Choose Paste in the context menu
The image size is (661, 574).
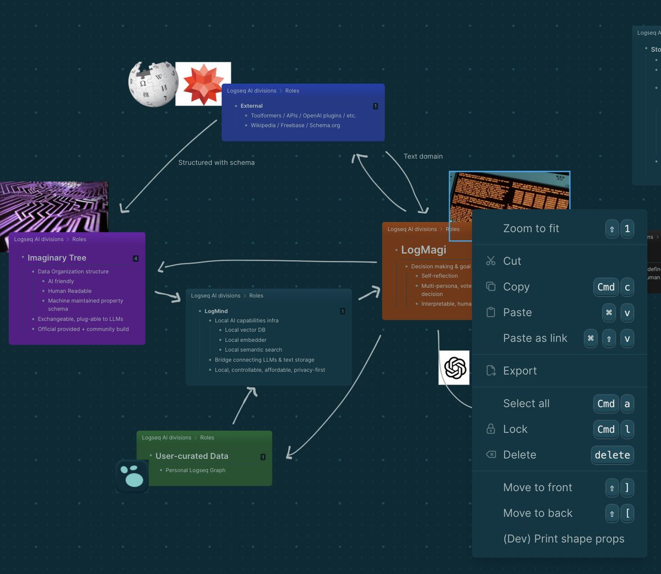[x=560, y=312]
